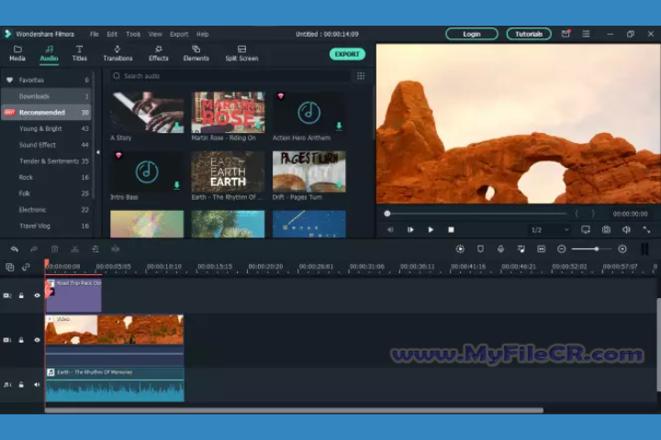Select the Recommended audio category
Screen dimensions: 661x440
pyautogui.click(x=47, y=113)
